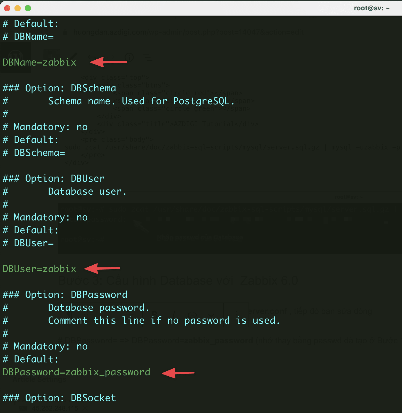Click the line DBUser=zabbix
The height and width of the screenshot is (413, 402).
[x=40, y=269]
